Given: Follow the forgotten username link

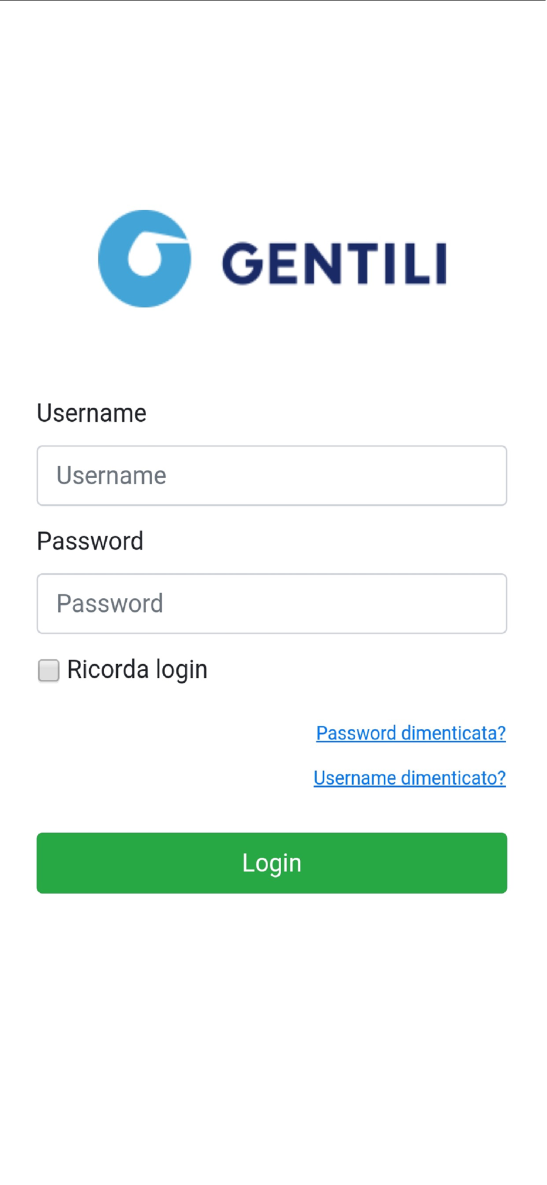Looking at the screenshot, I should pos(410,777).
